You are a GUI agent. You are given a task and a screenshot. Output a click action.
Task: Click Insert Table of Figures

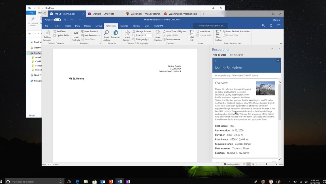174,31
